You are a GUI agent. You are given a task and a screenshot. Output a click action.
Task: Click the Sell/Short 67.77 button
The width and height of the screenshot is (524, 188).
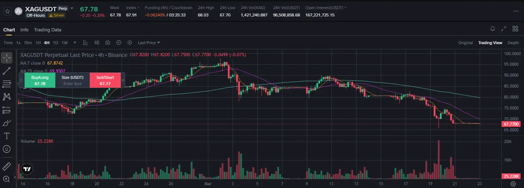(x=105, y=80)
